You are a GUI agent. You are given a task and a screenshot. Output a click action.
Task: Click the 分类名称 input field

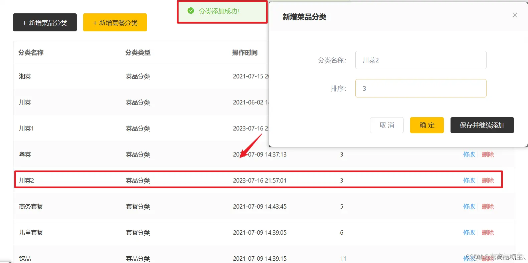[x=421, y=60]
